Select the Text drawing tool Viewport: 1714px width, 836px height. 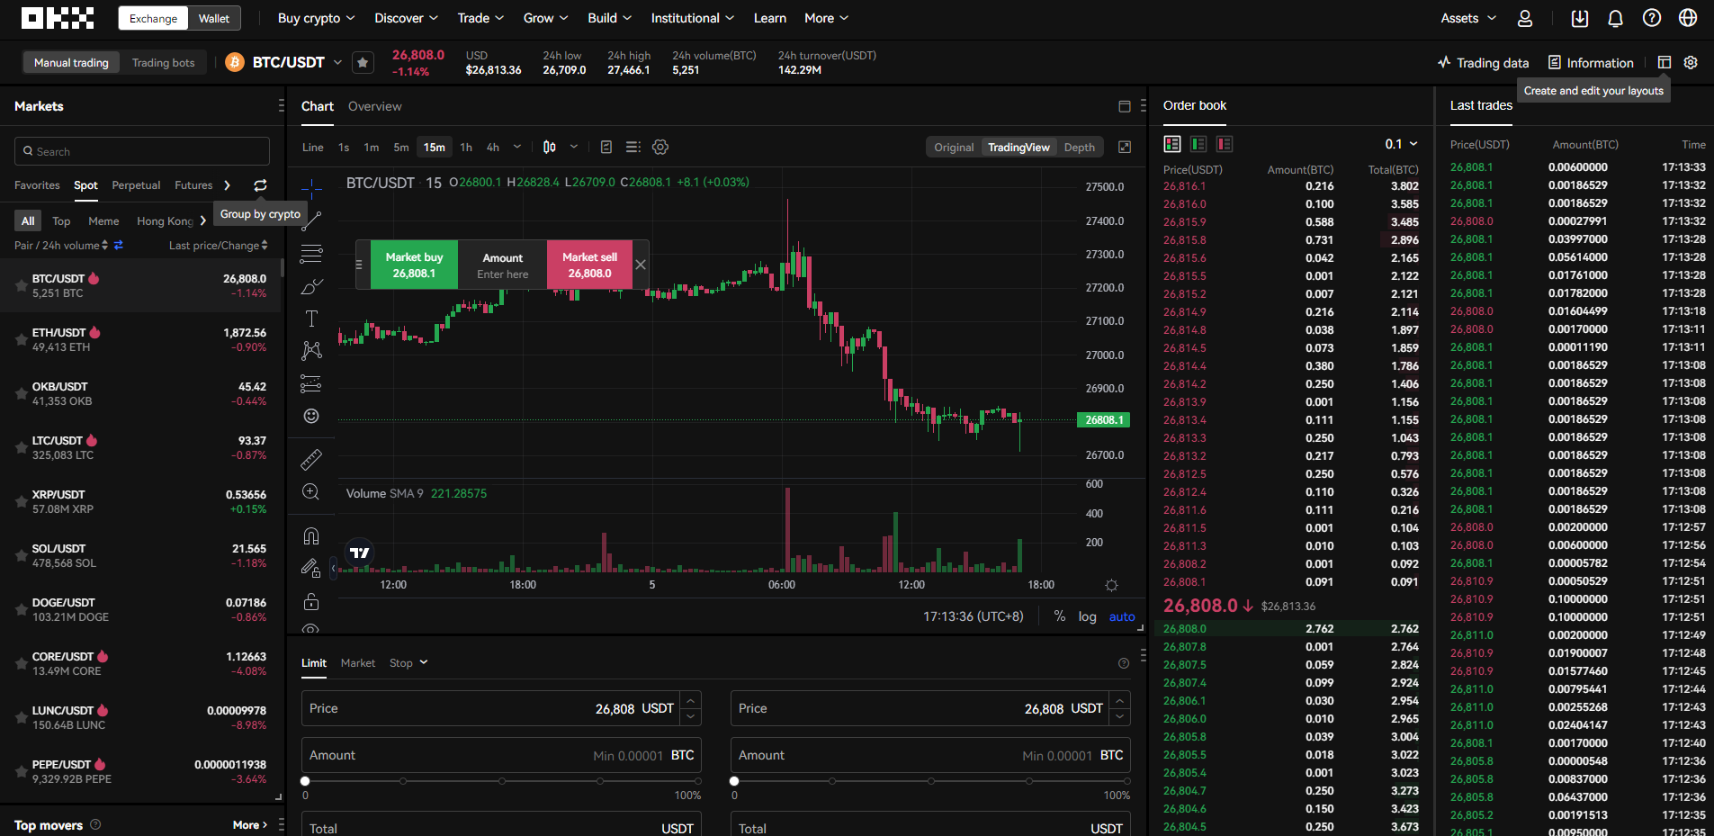pos(311,319)
